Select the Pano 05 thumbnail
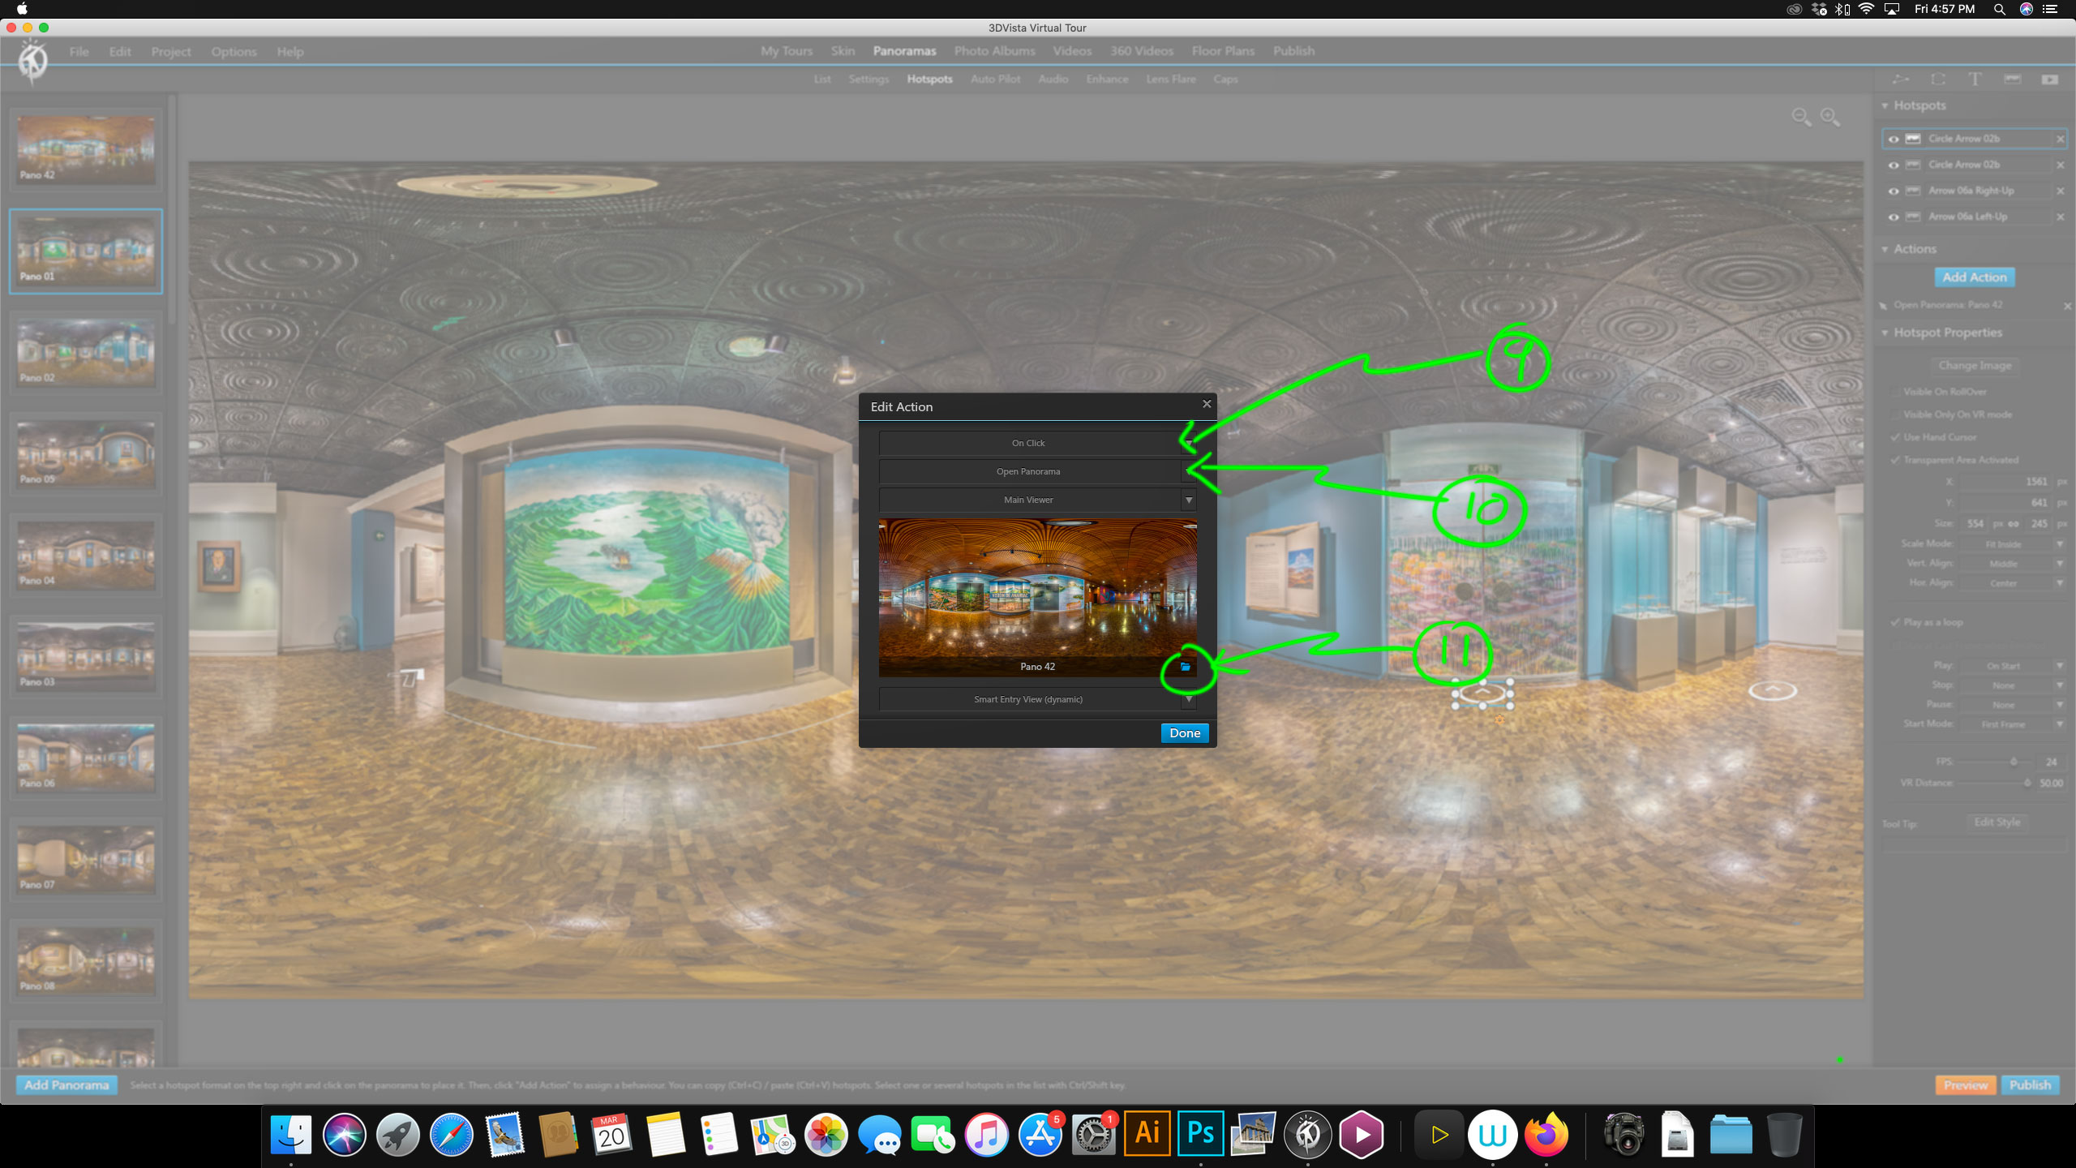Screen dimensions: 2076x1168 86,454
